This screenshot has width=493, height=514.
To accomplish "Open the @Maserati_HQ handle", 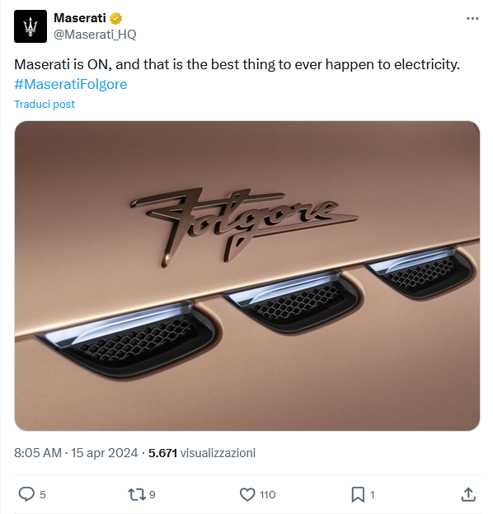I will [x=95, y=35].
